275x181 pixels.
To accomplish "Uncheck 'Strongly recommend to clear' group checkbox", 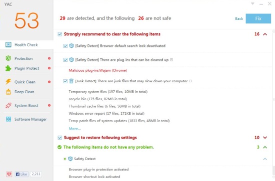I will [60, 34].
